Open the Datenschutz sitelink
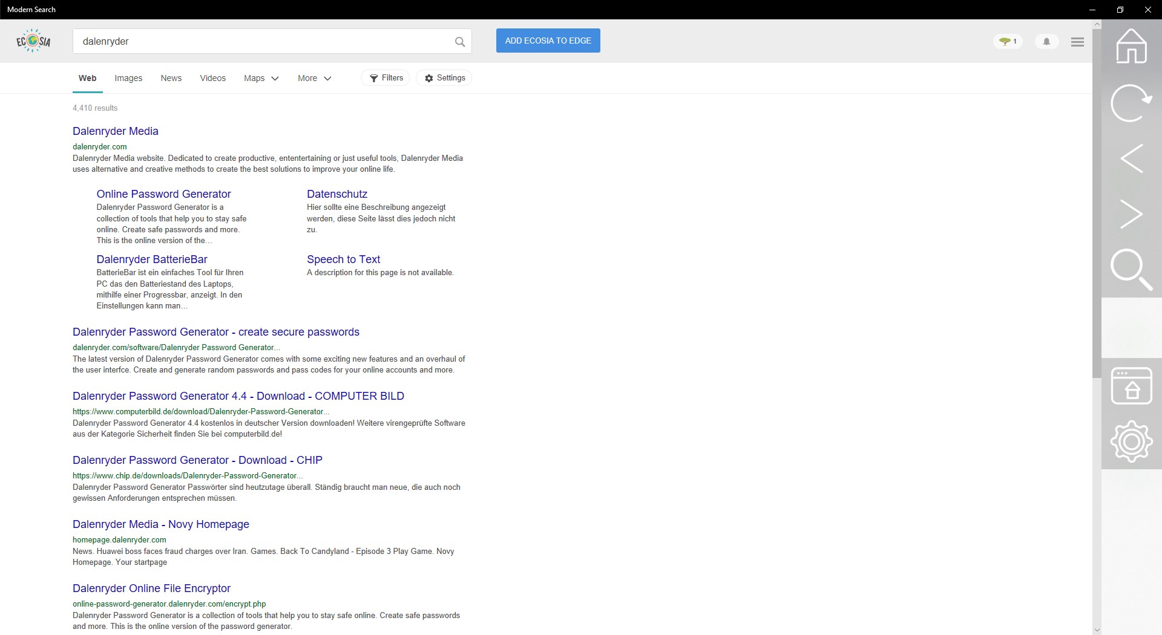The image size is (1162, 635). (337, 194)
